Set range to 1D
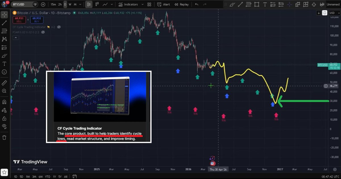The image size is (341, 179). (x=16, y=176)
